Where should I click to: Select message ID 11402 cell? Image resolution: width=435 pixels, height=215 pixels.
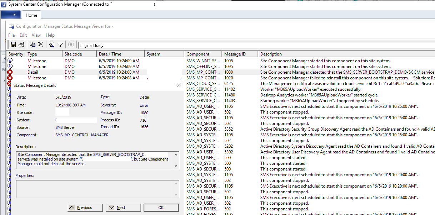tap(230, 89)
